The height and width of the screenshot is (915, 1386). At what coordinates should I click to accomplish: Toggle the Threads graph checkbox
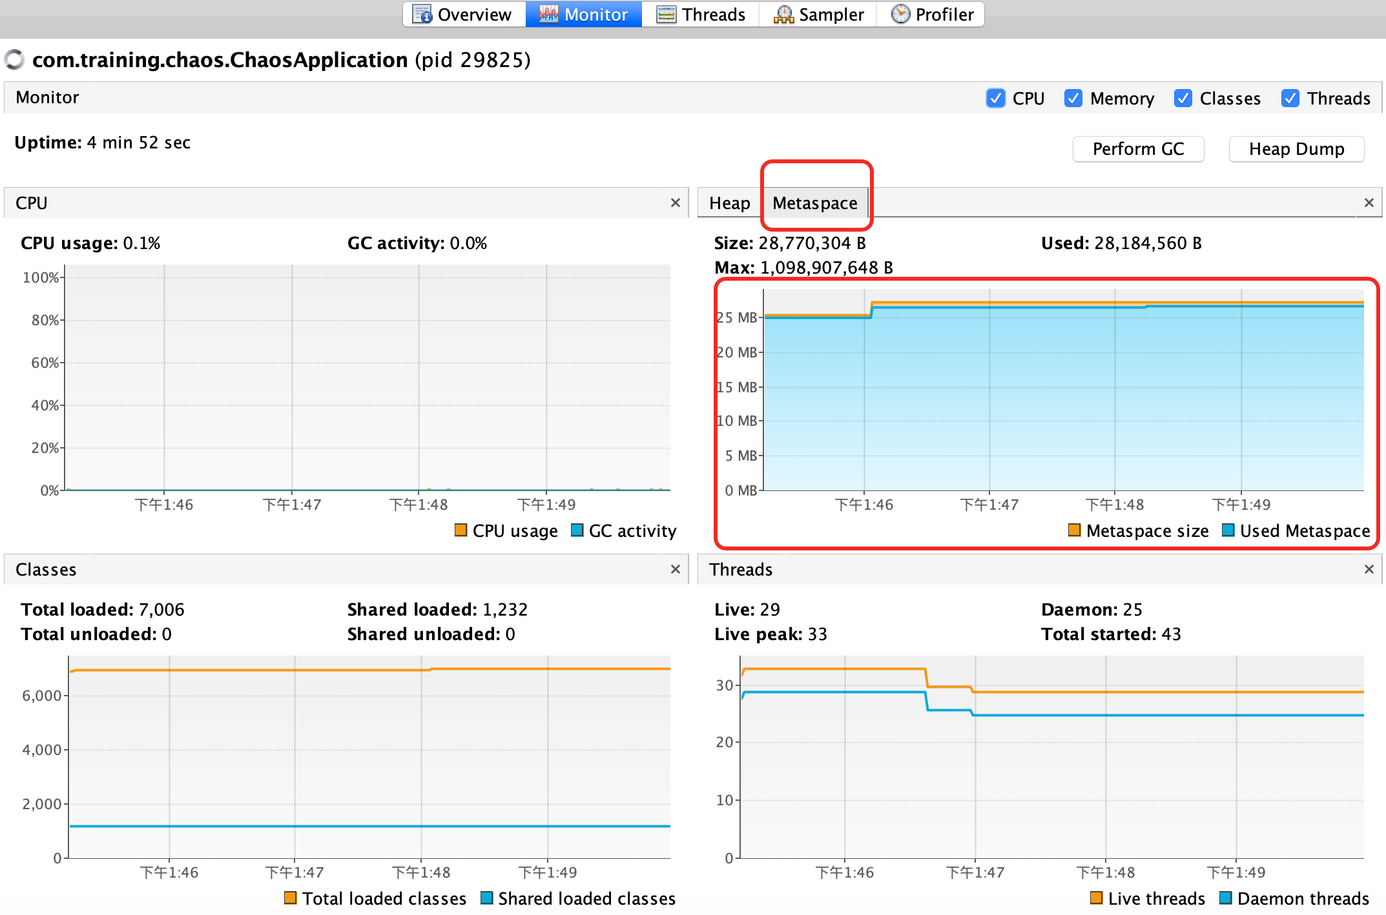pyautogui.click(x=1290, y=98)
